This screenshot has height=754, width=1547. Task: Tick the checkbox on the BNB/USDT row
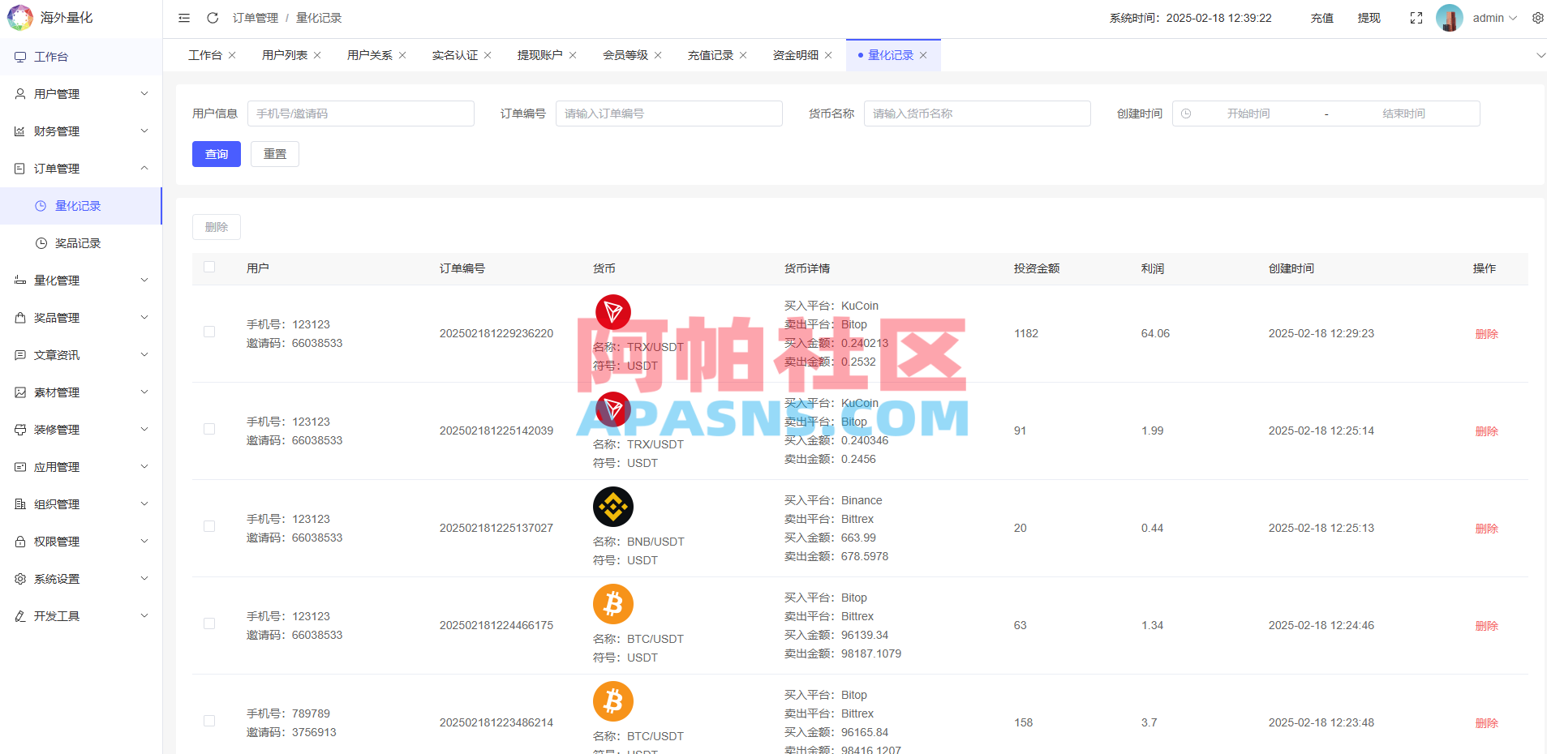click(x=209, y=526)
